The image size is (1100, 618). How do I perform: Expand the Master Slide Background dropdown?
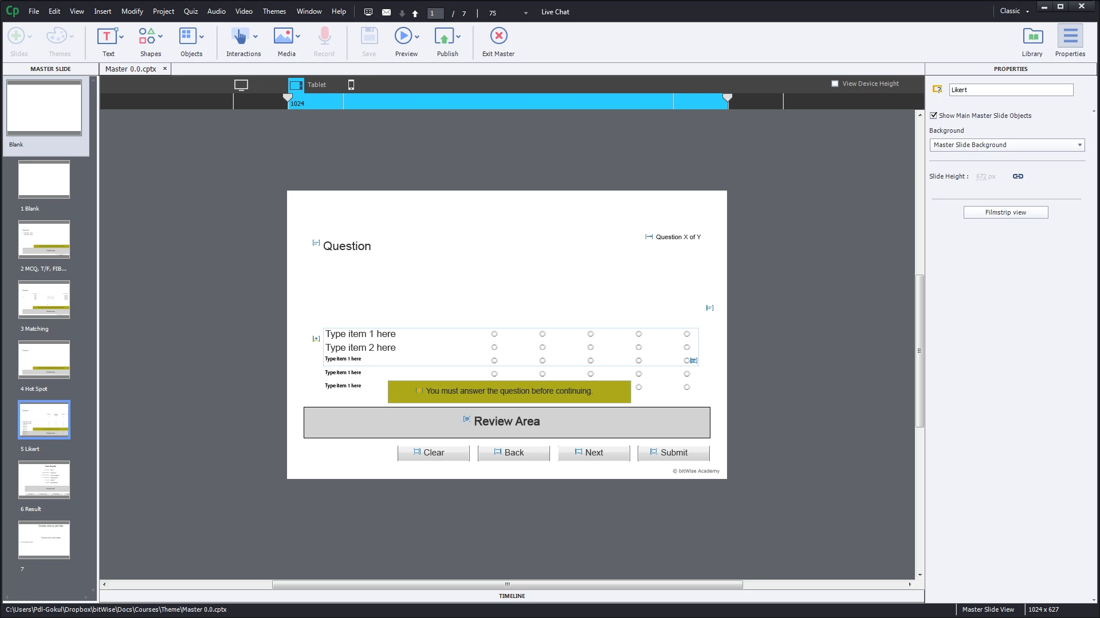1079,145
